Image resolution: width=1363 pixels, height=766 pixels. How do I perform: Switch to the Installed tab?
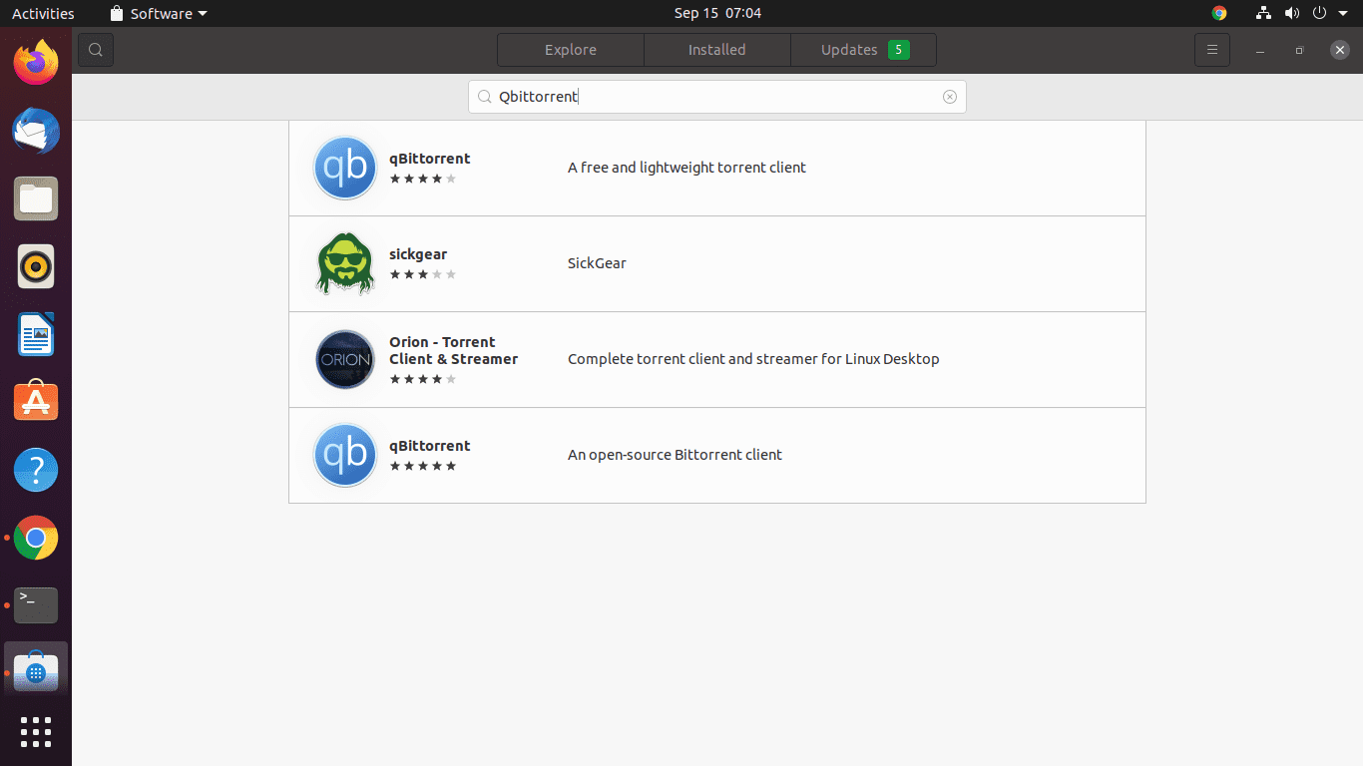pyautogui.click(x=716, y=50)
